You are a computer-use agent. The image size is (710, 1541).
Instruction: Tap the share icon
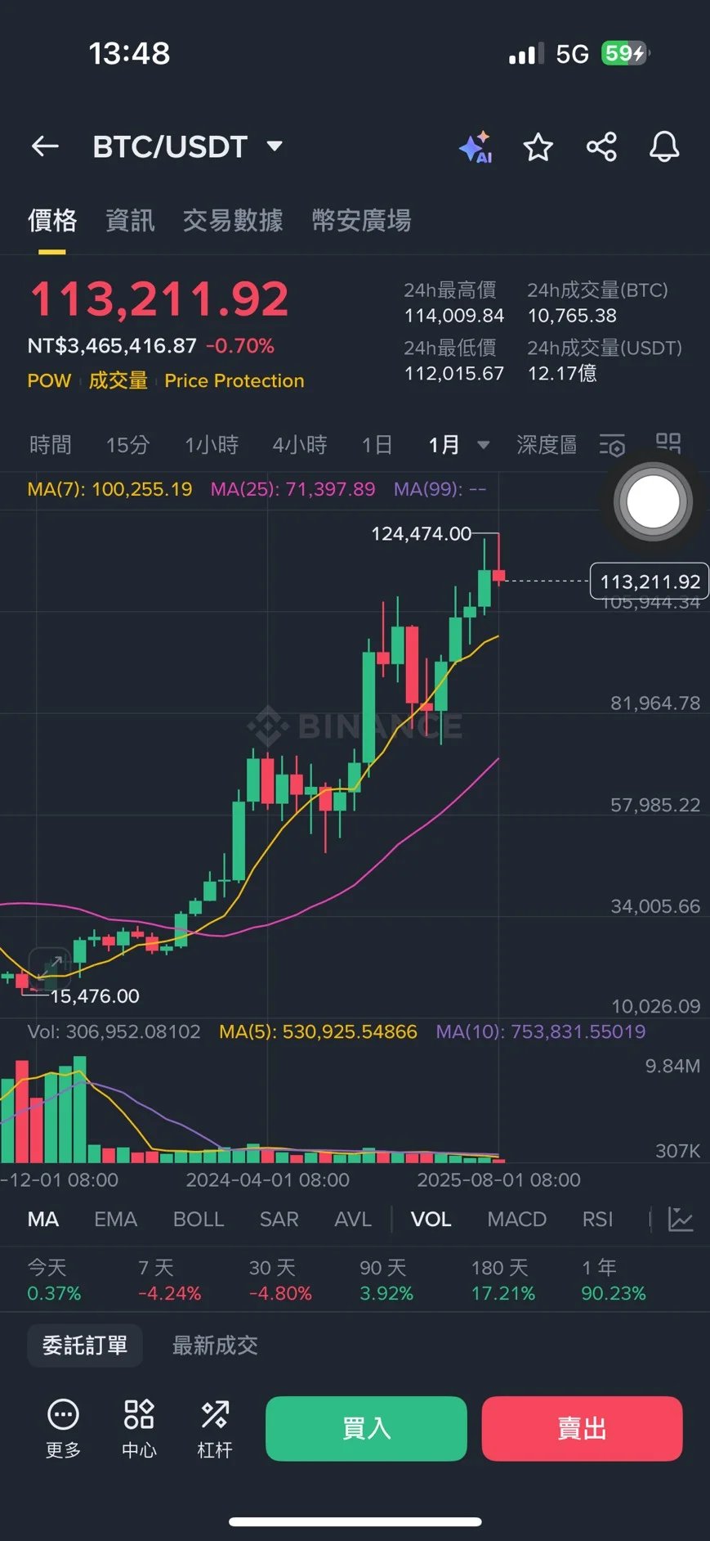point(601,147)
